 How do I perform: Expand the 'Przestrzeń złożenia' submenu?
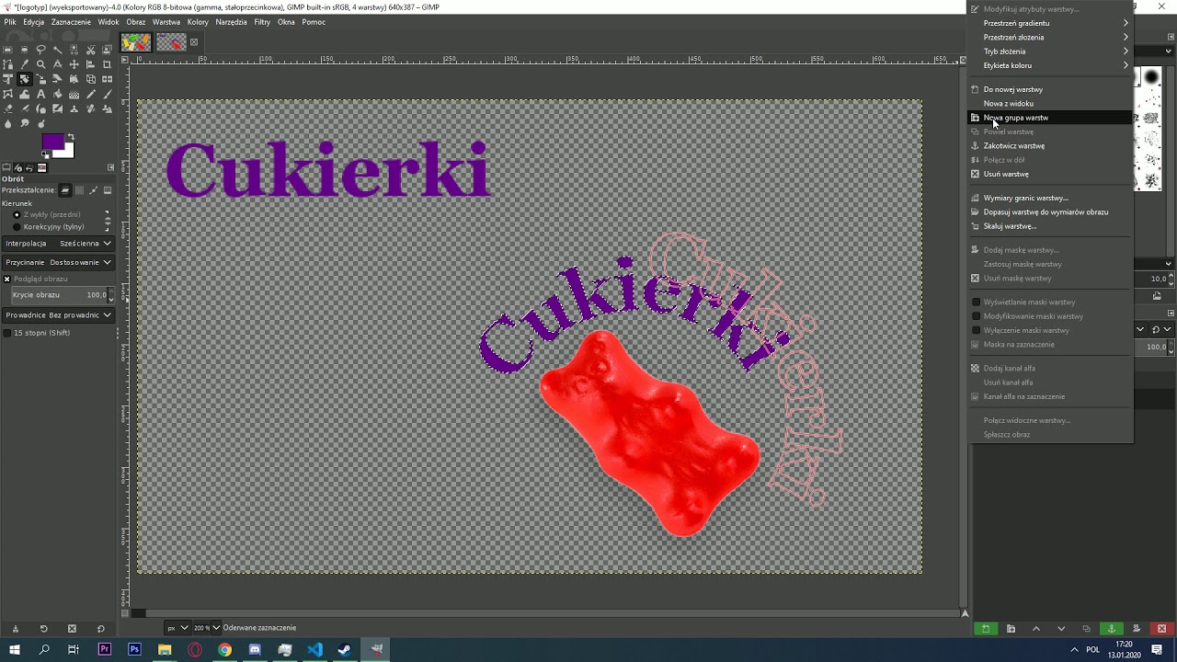[1050, 37]
